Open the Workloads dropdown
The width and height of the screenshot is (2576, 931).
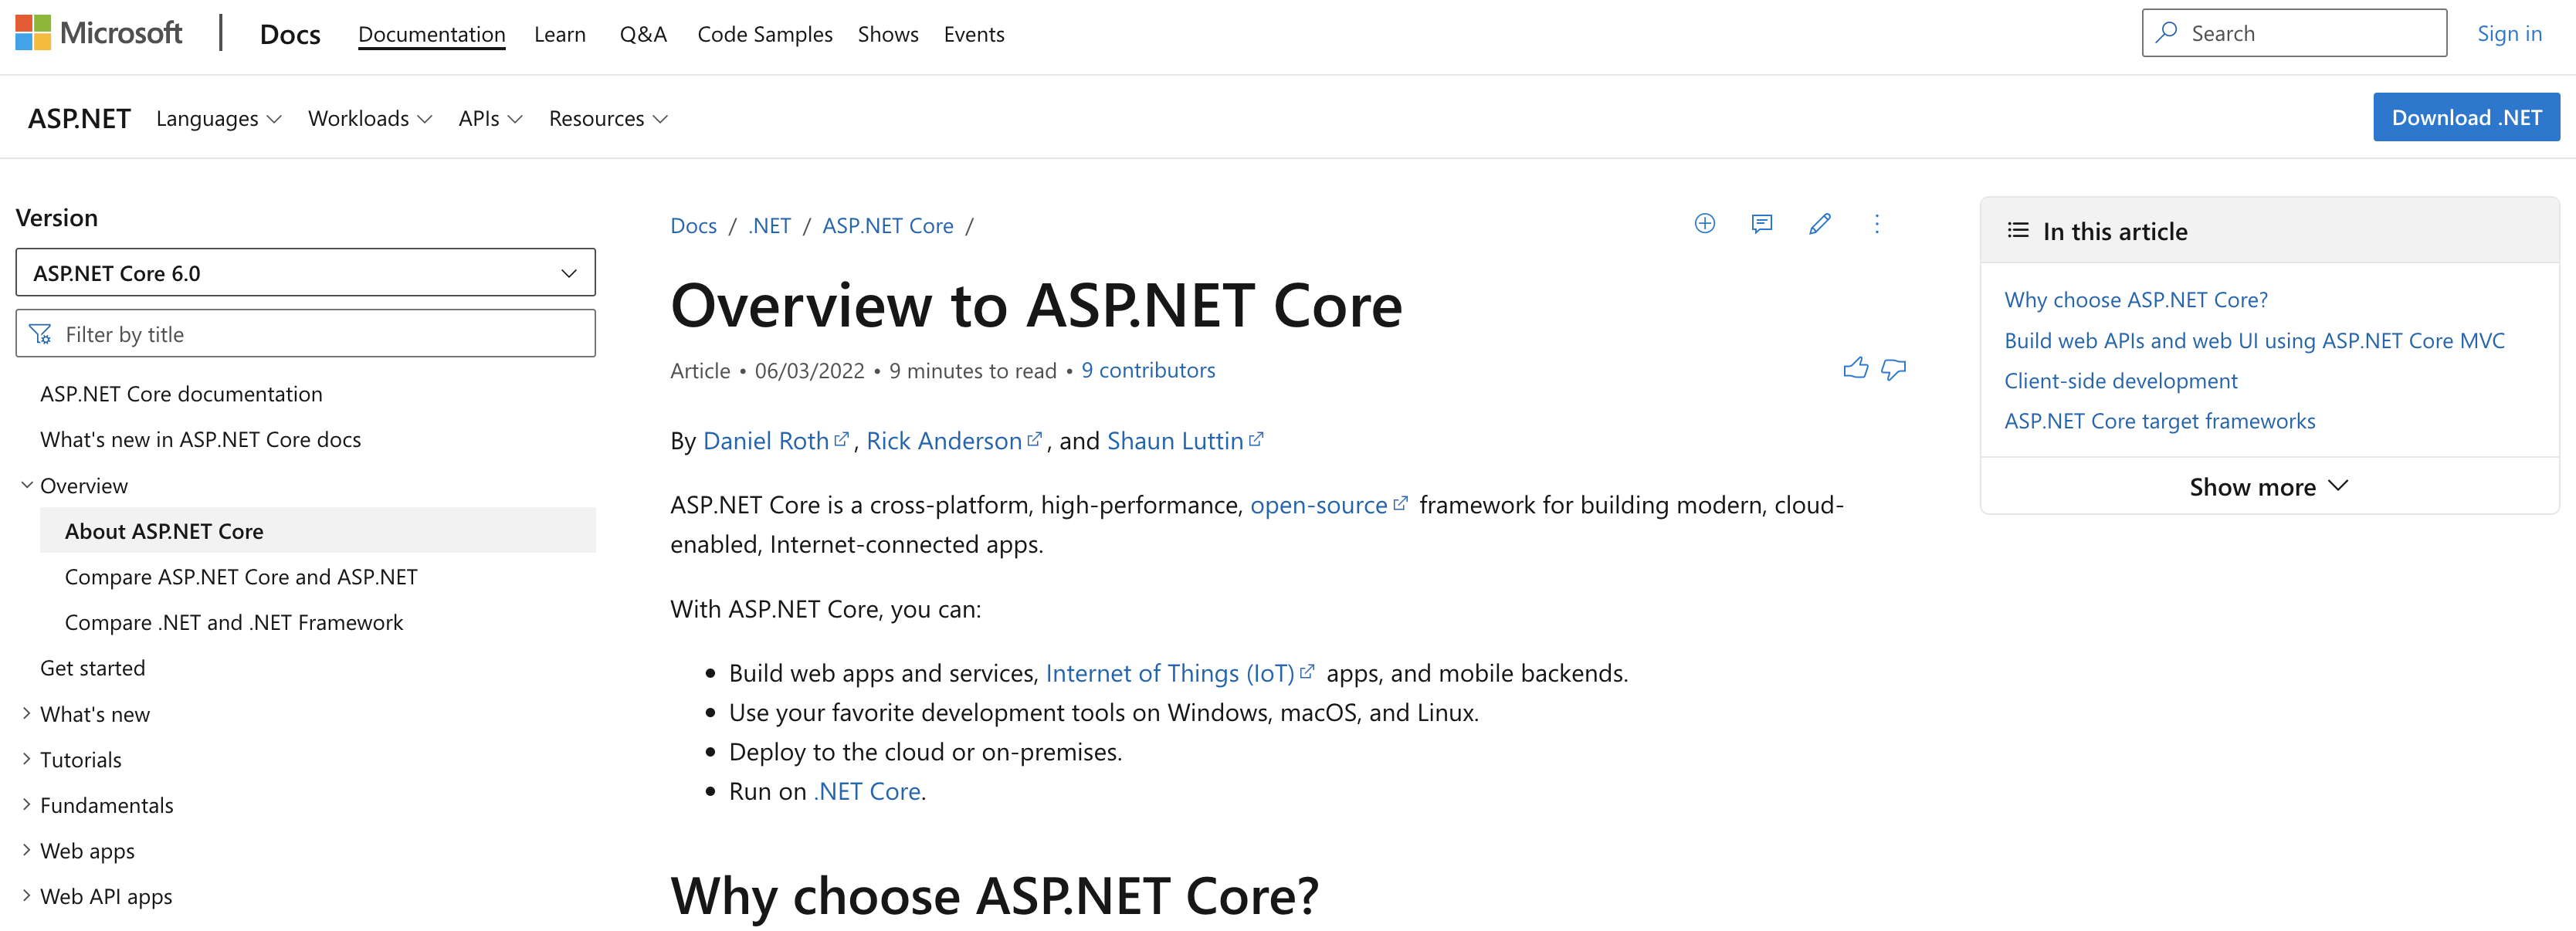370,118
